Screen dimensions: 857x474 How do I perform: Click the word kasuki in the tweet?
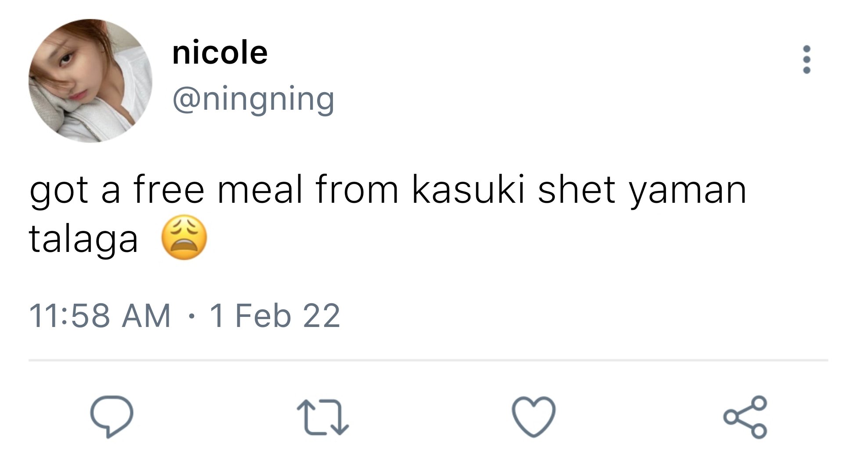click(468, 190)
